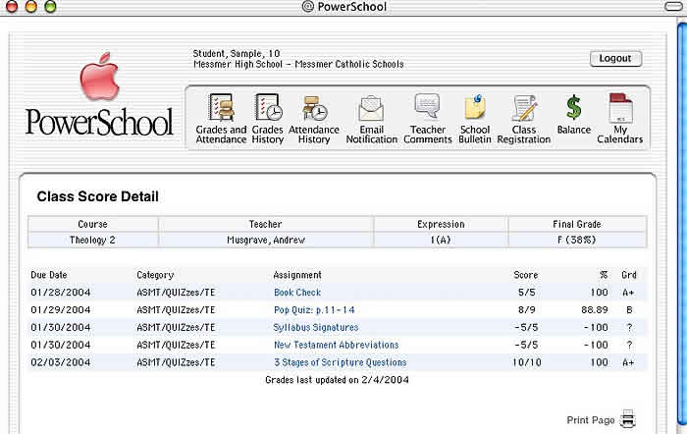
Task: Click the Logout button
Action: [x=615, y=59]
